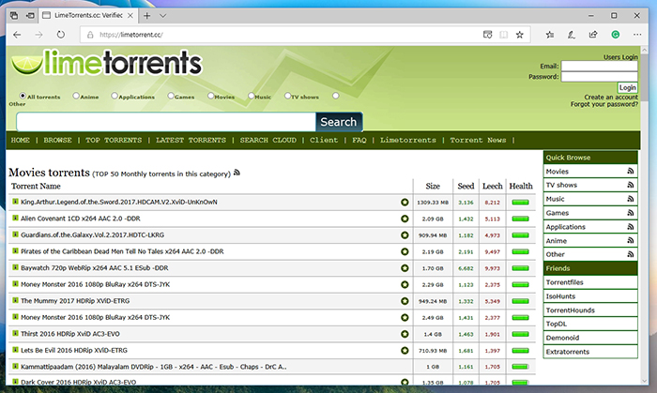Click the limetorrents logo
The width and height of the screenshot is (657, 393).
(x=106, y=64)
